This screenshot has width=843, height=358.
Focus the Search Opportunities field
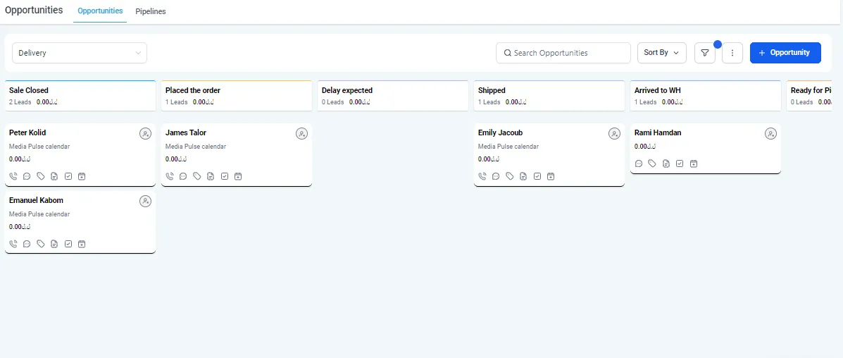563,53
